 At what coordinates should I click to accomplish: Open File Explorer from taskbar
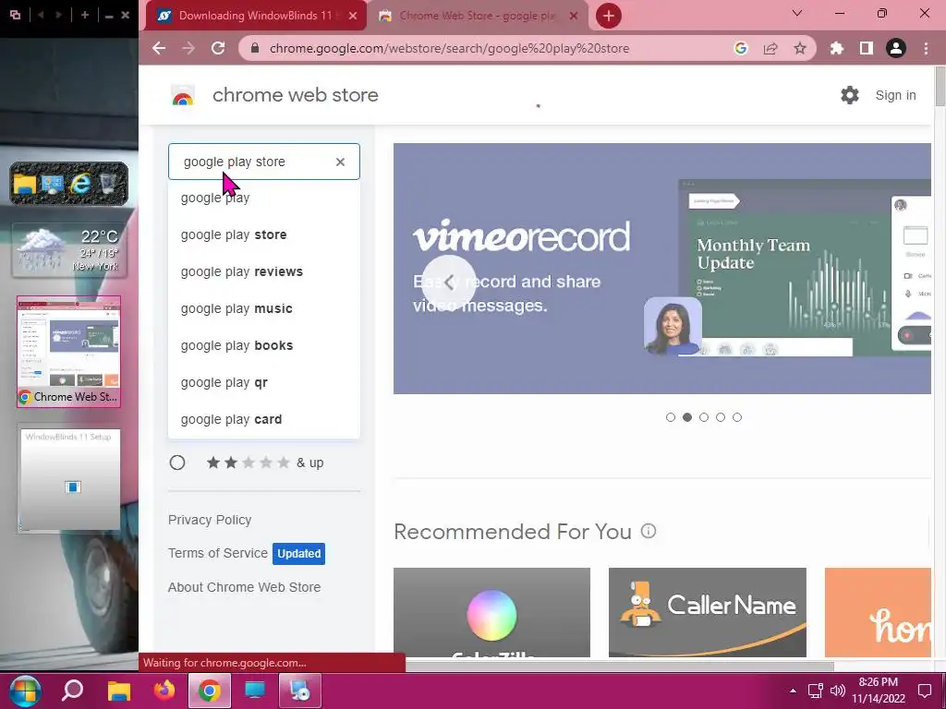click(119, 691)
